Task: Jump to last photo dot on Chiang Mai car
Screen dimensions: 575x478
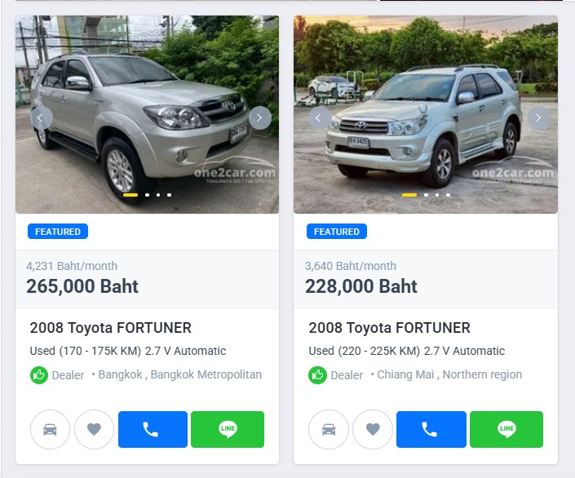Action: (448, 195)
